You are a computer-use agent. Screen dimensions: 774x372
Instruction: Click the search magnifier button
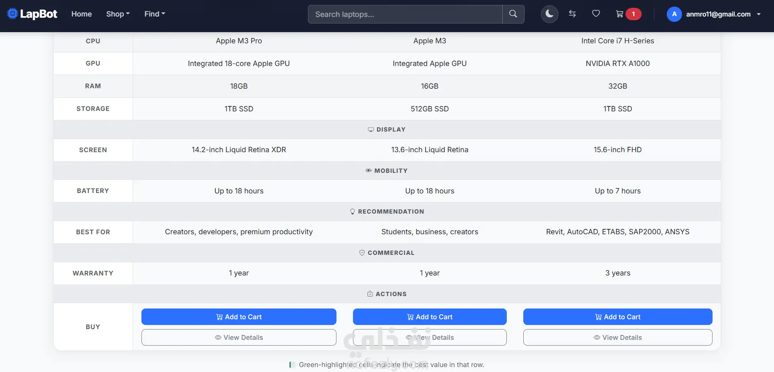point(513,14)
